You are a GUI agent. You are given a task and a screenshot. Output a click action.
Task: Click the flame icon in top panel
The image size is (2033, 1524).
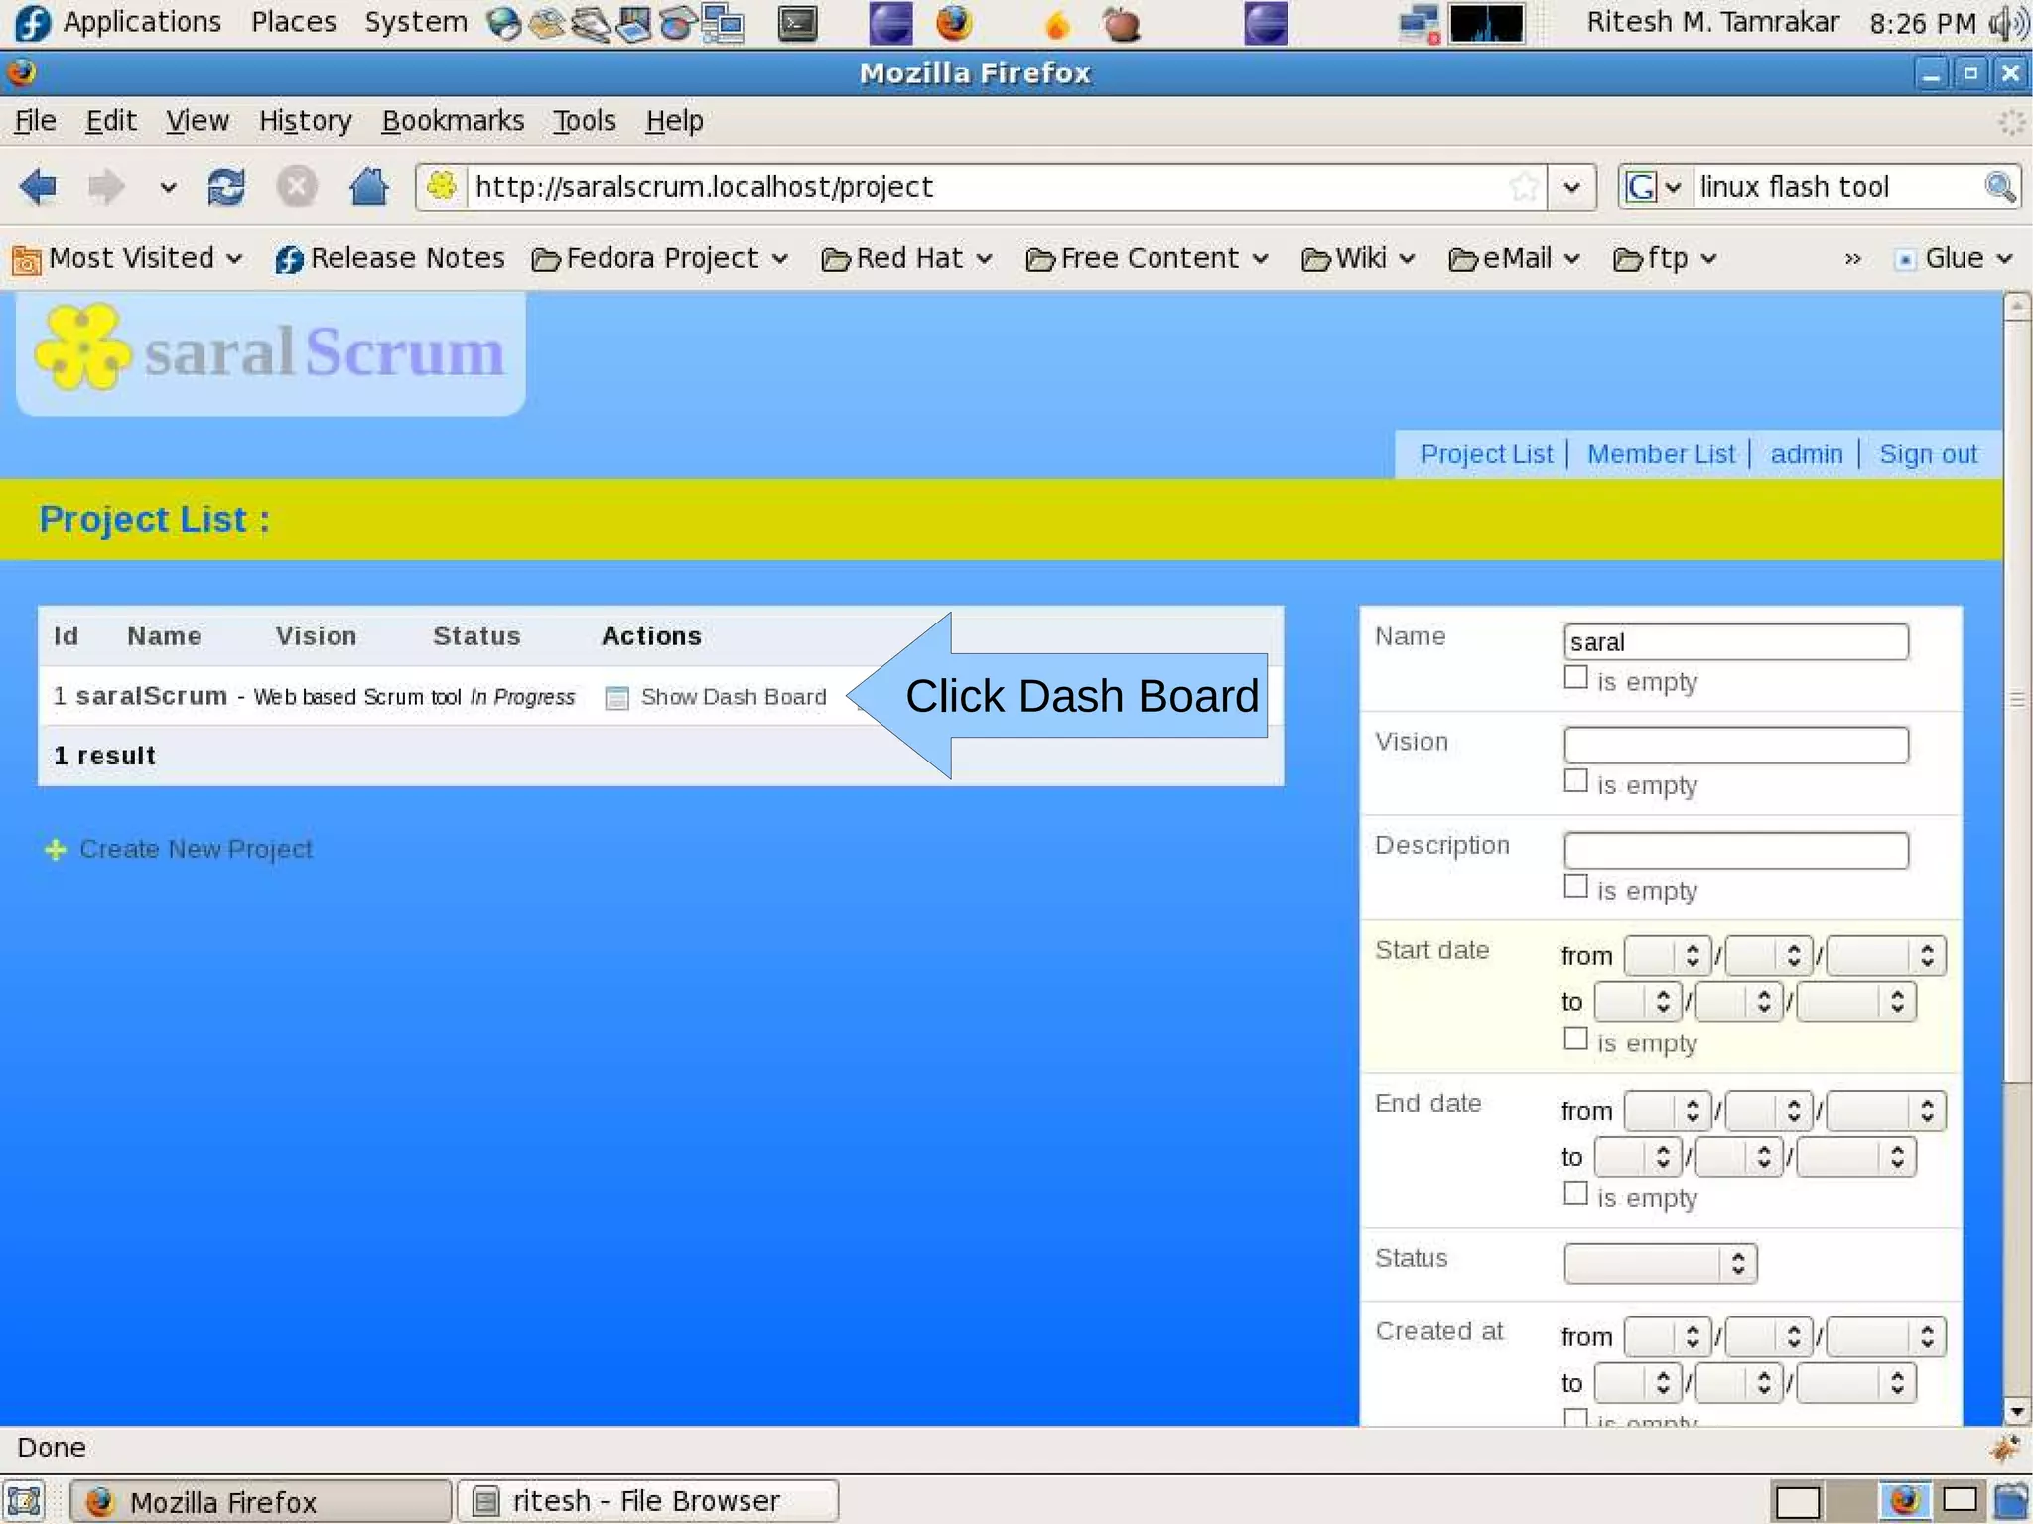(x=1057, y=24)
